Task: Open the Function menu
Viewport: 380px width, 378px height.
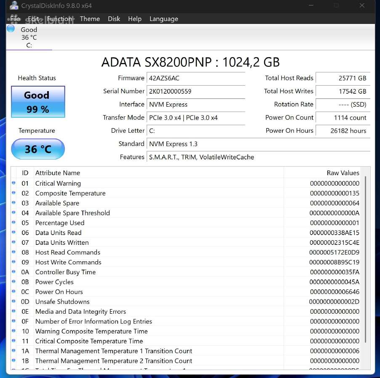Action: [59, 18]
